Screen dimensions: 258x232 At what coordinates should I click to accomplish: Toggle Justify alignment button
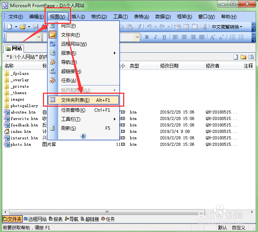coord(201,37)
